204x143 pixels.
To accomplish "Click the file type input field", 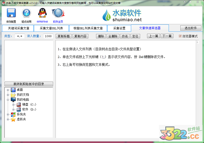I will tap(19, 36).
